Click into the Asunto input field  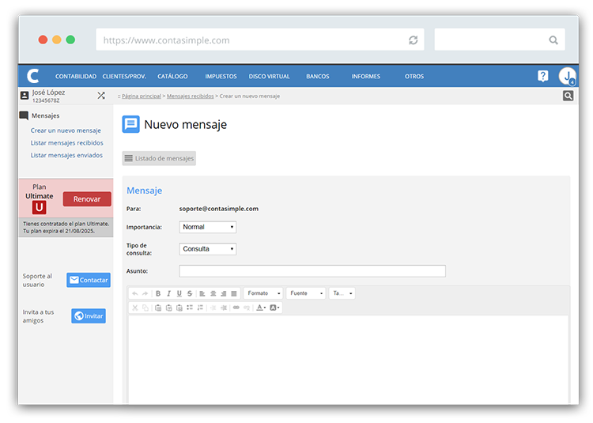312,271
